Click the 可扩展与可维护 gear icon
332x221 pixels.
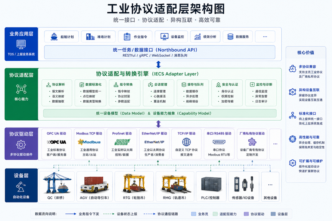pyautogui.click(x=292, y=163)
